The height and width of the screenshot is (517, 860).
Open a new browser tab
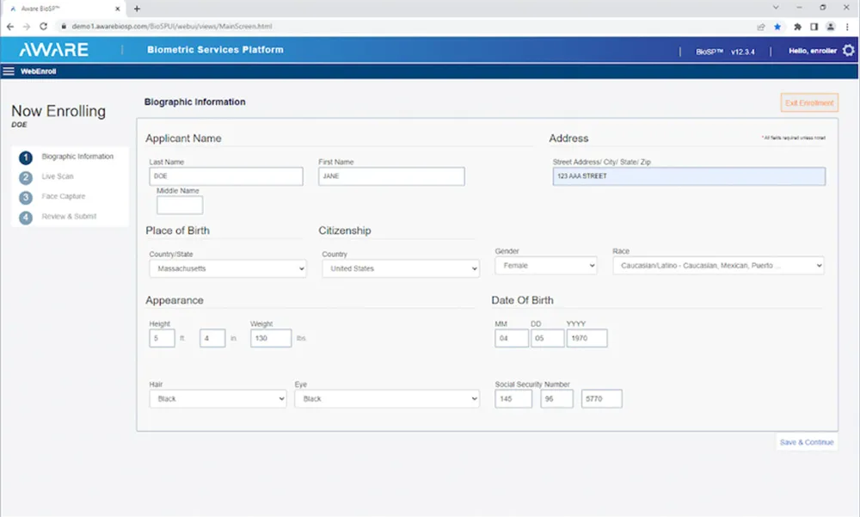(137, 8)
